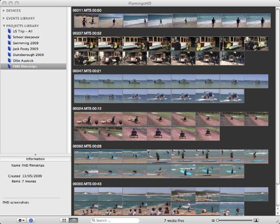Image resolution: width=280 pixels, height=224 pixels.
Task: Click the 7 media files status text
Action: click(174, 220)
